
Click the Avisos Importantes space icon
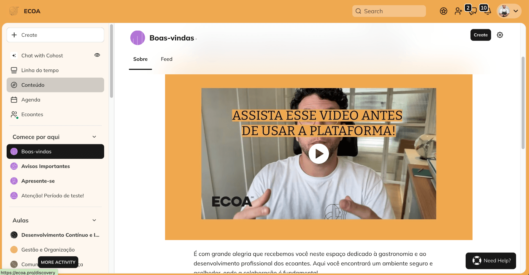coord(14,166)
